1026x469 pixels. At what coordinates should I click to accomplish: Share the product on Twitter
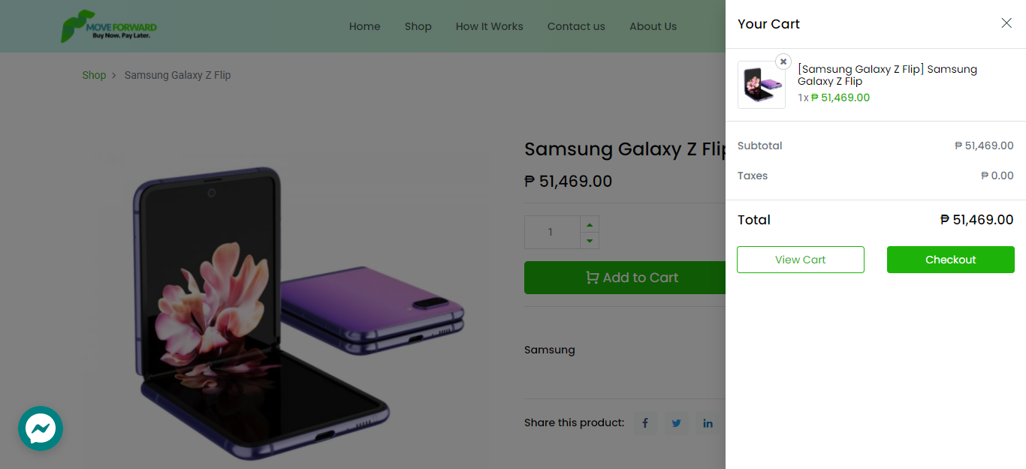pyautogui.click(x=676, y=422)
